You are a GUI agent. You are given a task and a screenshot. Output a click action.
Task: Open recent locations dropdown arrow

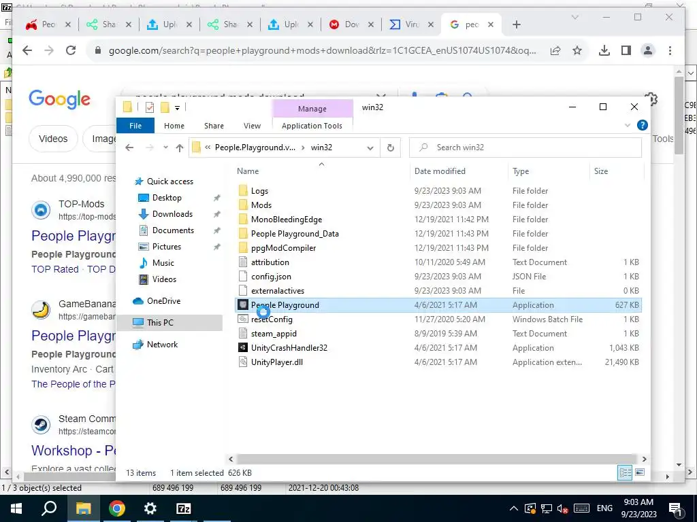165,147
